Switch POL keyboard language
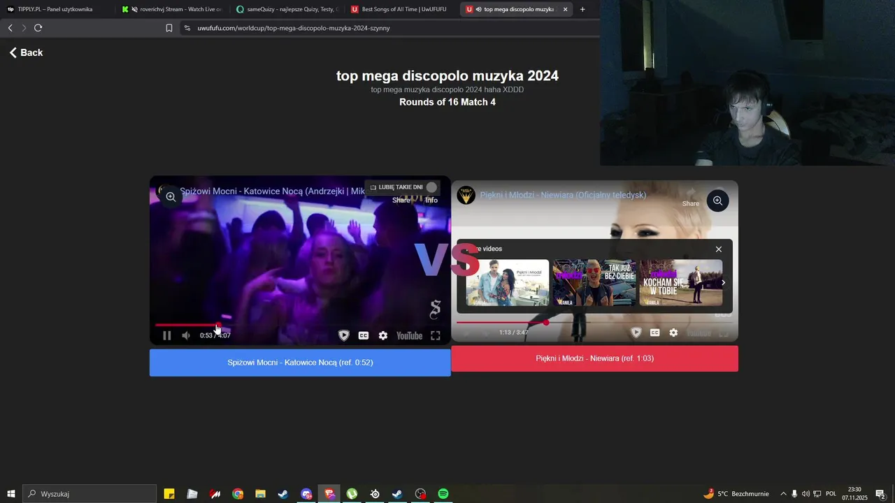This screenshot has width=895, height=503. point(831,494)
